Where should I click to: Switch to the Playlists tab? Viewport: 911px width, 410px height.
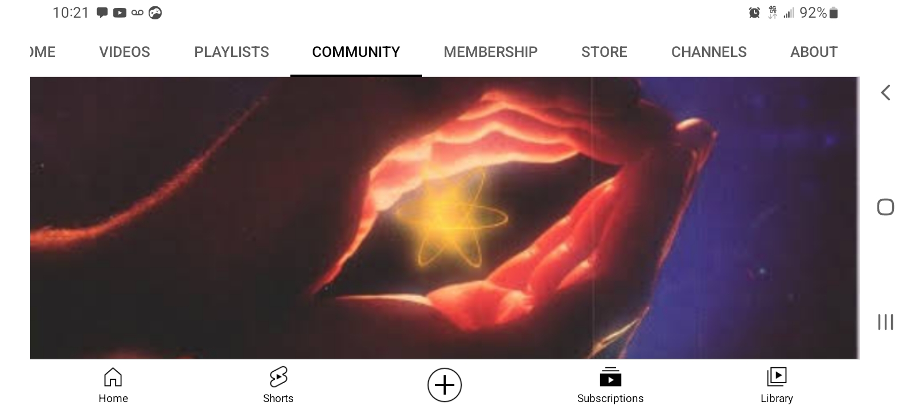[x=232, y=52]
